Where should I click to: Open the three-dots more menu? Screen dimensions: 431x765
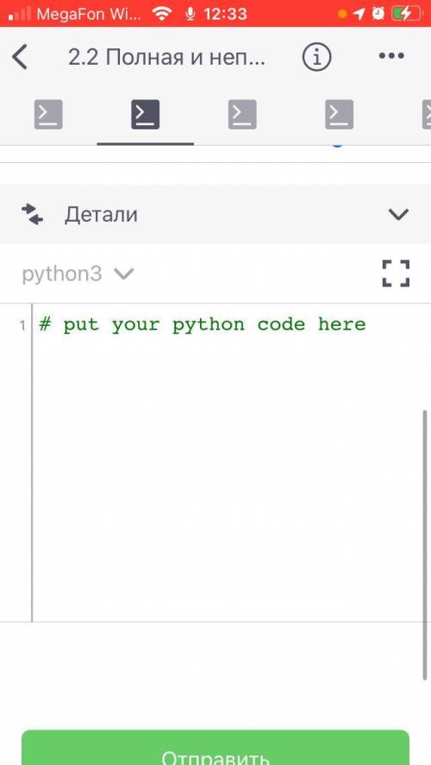(391, 56)
